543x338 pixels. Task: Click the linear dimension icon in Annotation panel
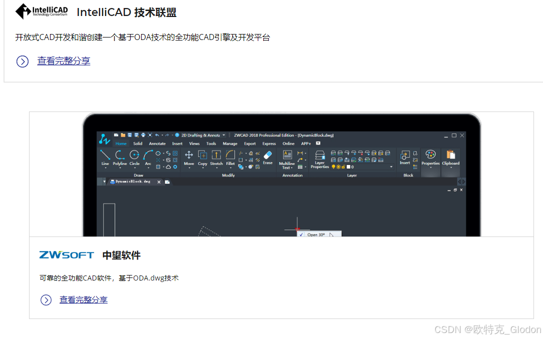point(300,153)
